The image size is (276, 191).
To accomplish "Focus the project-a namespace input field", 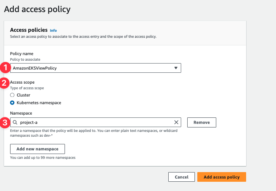I will coord(93,122).
